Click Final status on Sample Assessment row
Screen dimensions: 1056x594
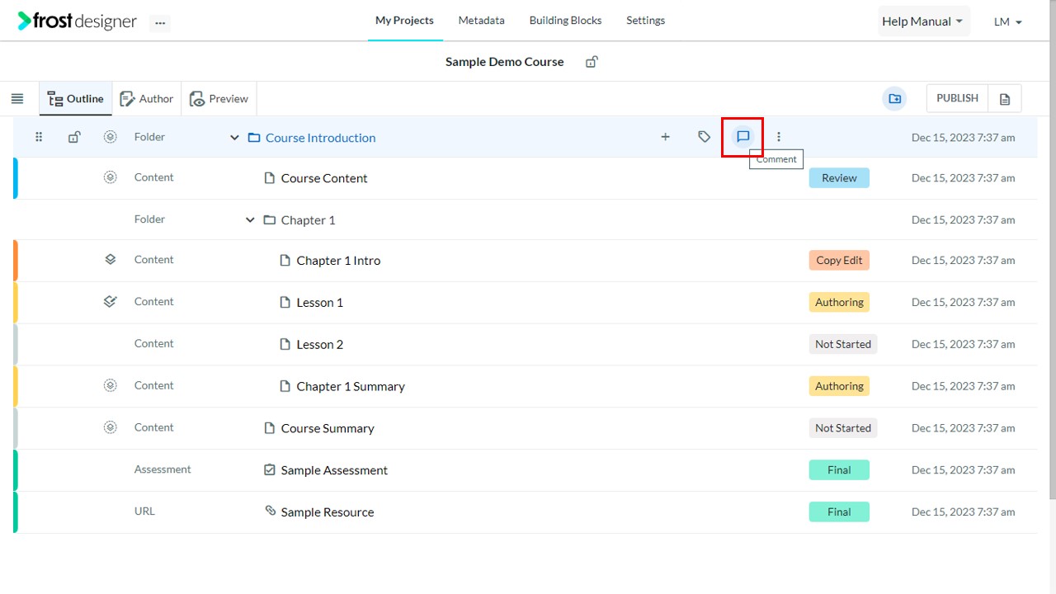839,470
